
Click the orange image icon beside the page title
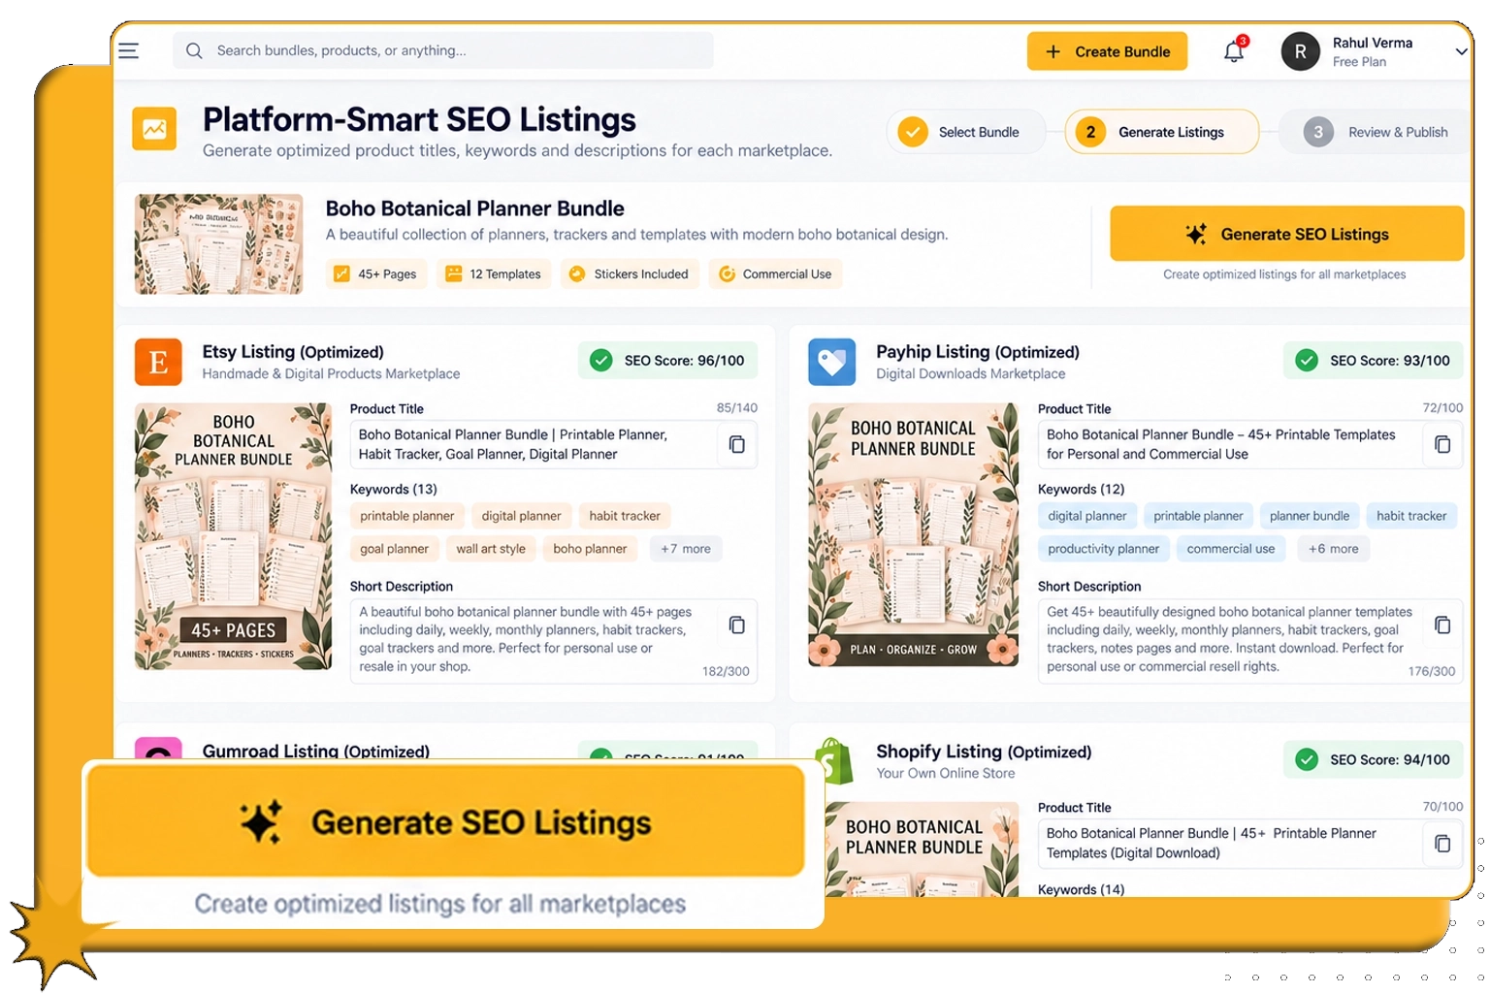[x=154, y=128]
